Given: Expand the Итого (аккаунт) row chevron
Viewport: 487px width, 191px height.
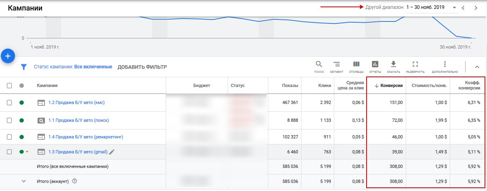Looking at the screenshot, I should [23, 181].
